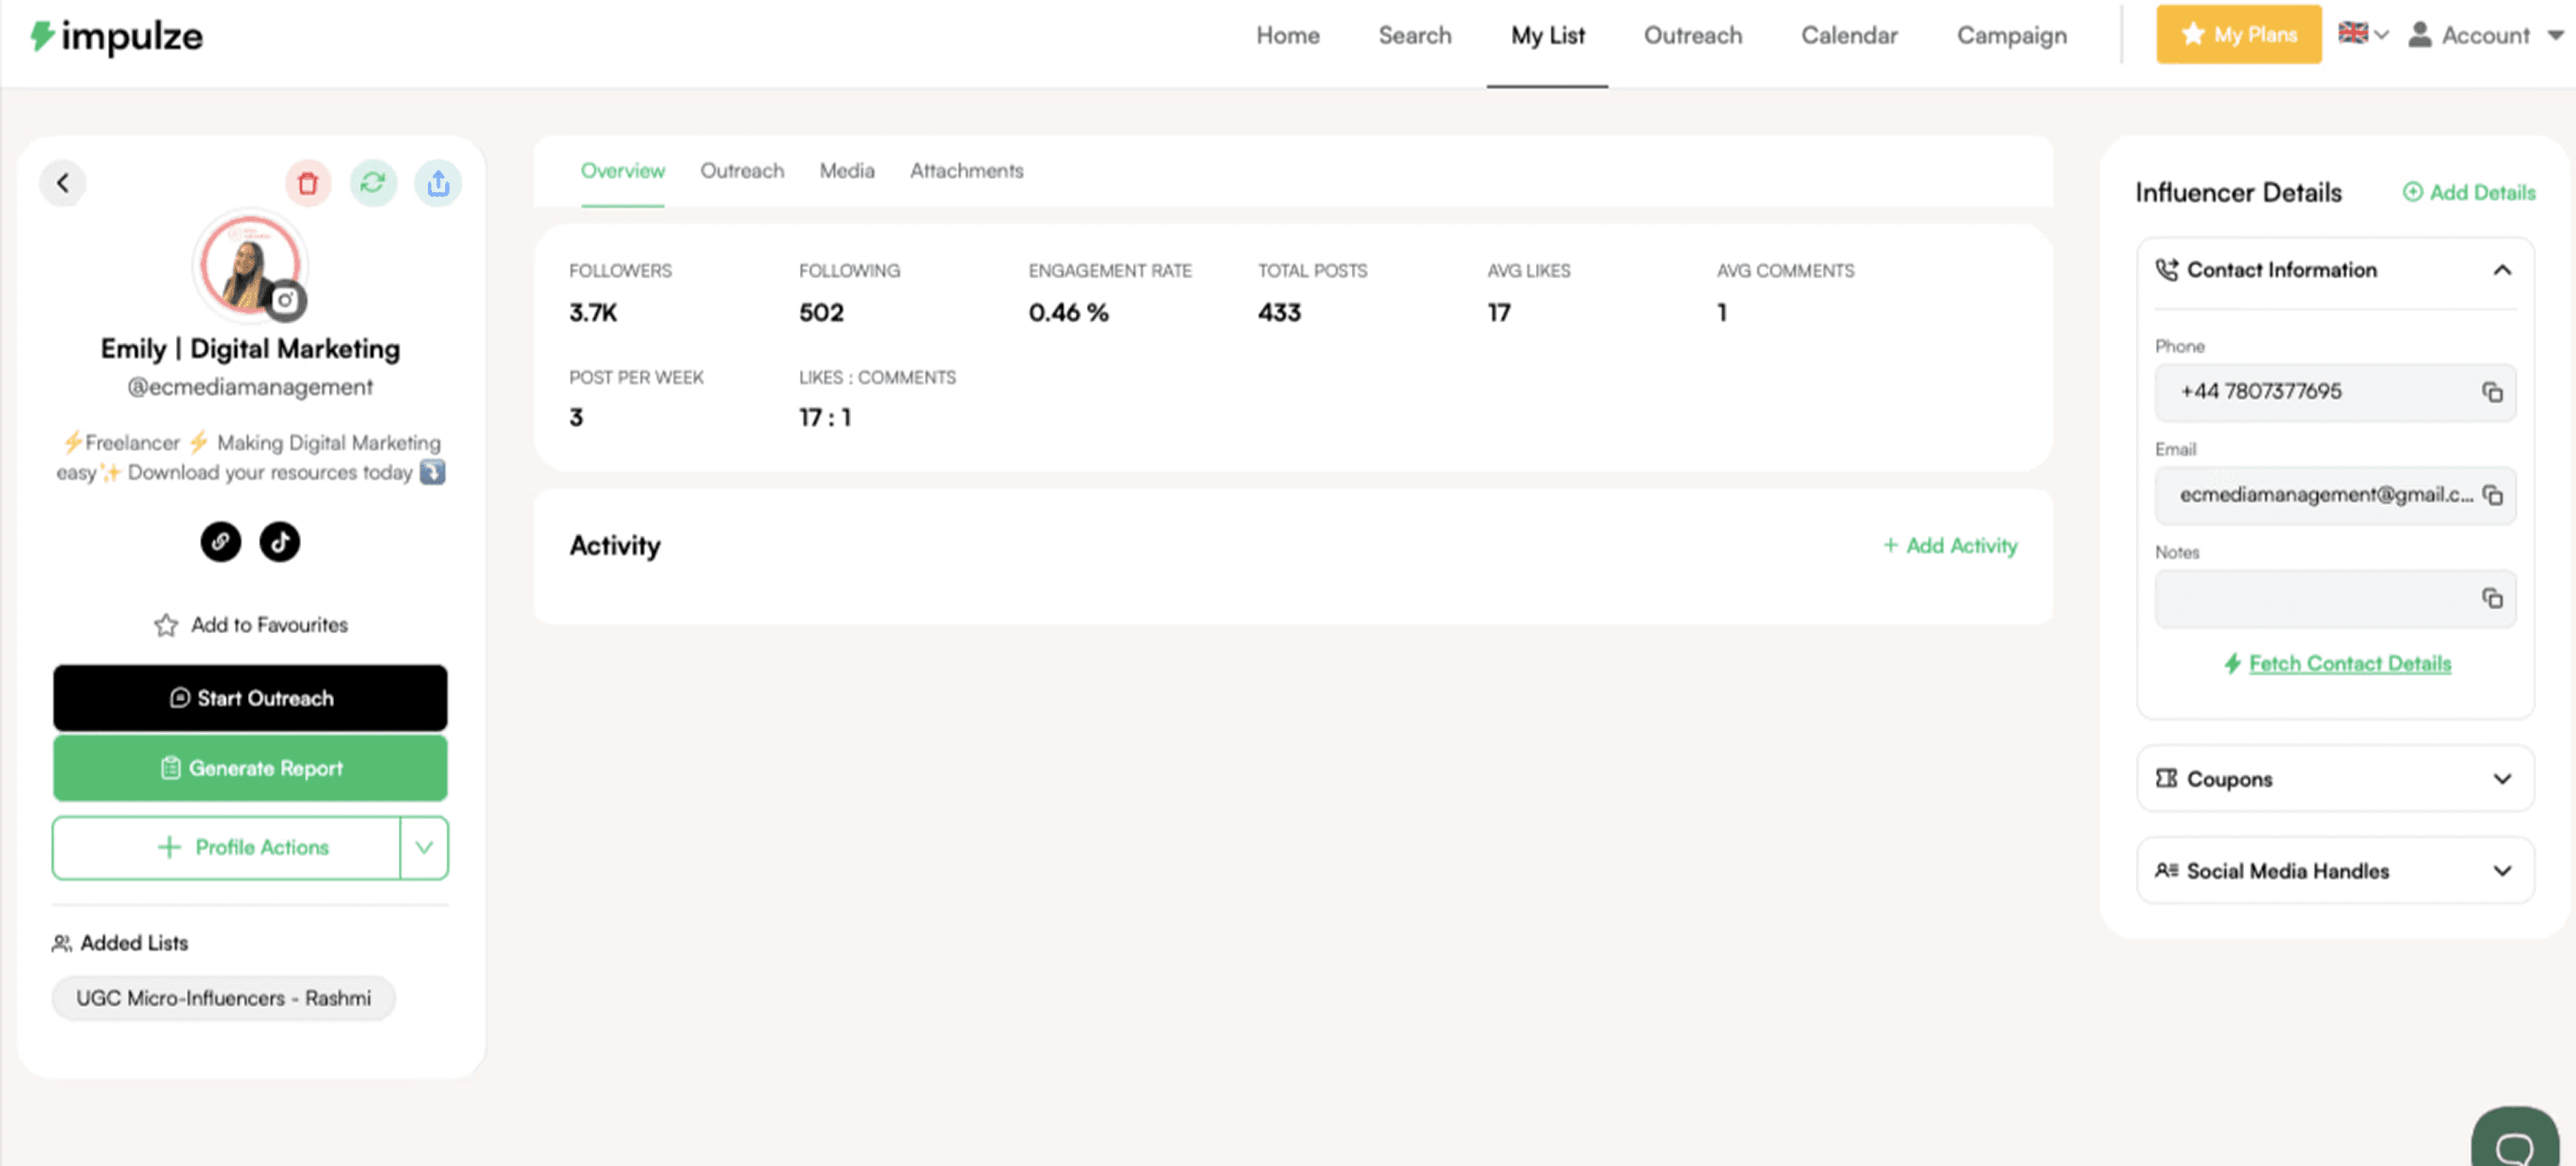
Task: Open the chat support bubble
Action: point(2514,1144)
